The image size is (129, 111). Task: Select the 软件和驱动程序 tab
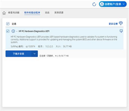tap(32, 13)
